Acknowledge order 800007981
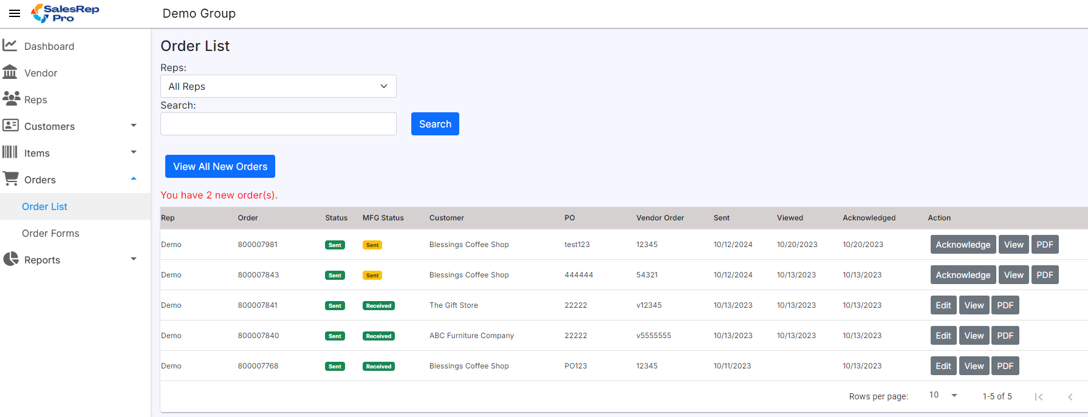The width and height of the screenshot is (1088, 417). (x=963, y=245)
